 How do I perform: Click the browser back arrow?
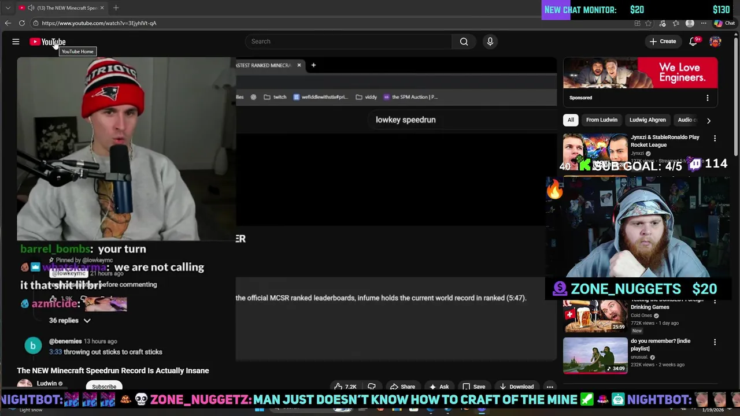(x=8, y=23)
